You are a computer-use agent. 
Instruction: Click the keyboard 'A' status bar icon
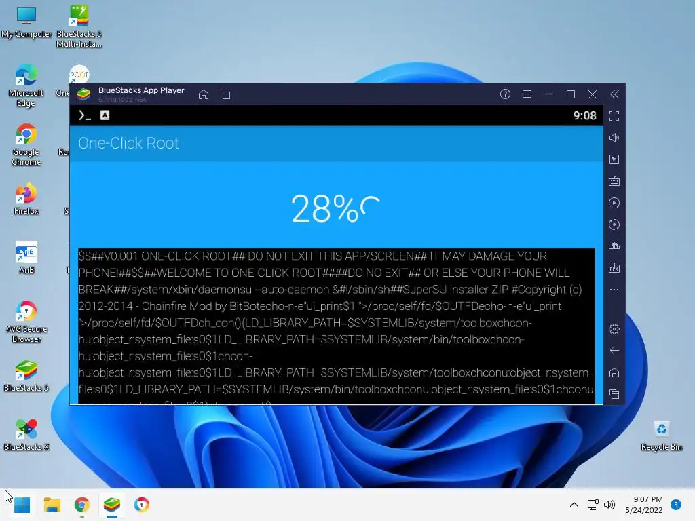point(105,115)
